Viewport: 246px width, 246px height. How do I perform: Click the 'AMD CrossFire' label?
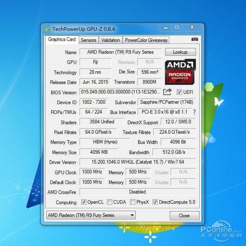pyautogui.click(x=62, y=192)
